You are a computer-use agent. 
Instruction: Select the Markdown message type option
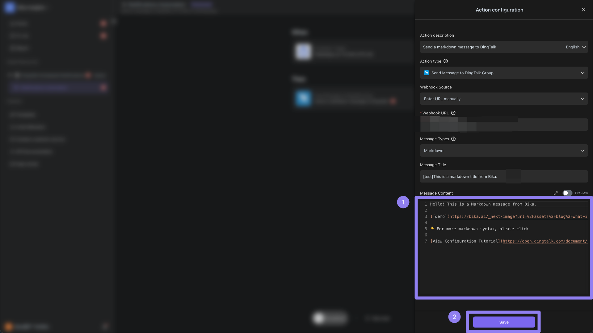504,150
